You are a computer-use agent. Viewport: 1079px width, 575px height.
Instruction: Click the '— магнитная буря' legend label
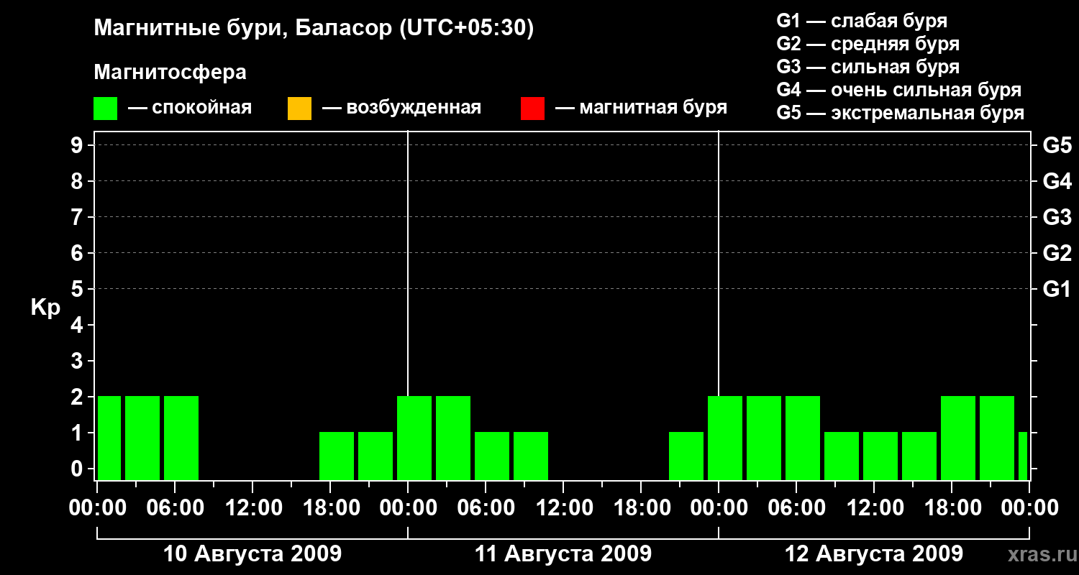pyautogui.click(x=641, y=109)
